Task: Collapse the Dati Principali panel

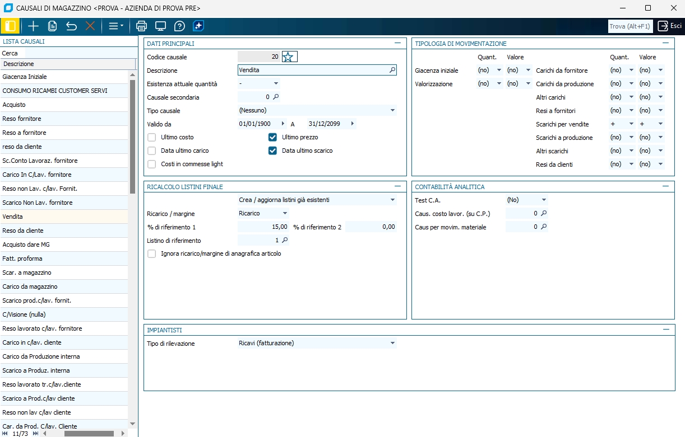Action: [x=397, y=43]
